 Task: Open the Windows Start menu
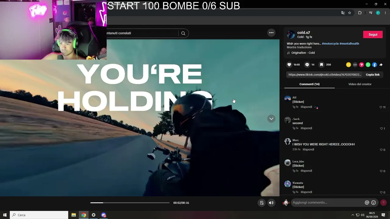coord(5,215)
